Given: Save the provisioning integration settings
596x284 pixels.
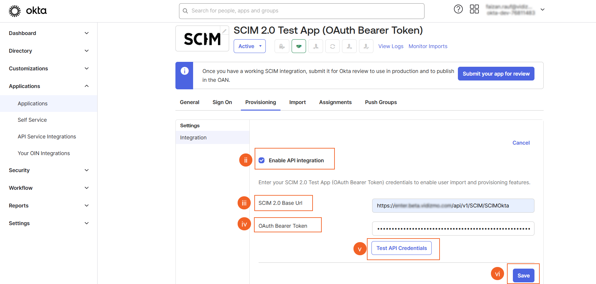Looking at the screenshot, I should tap(523, 275).
